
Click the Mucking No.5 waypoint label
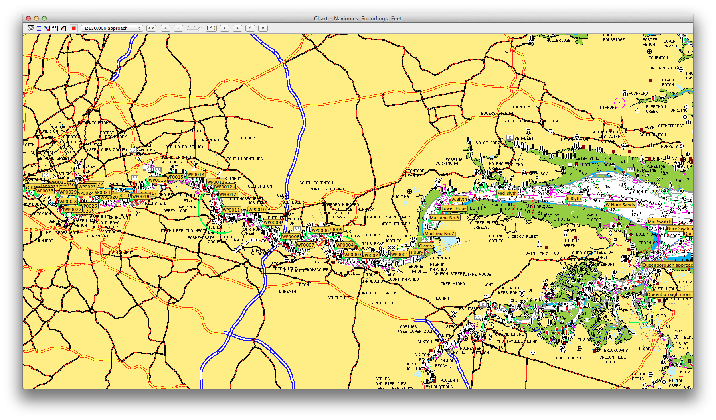[x=445, y=218]
